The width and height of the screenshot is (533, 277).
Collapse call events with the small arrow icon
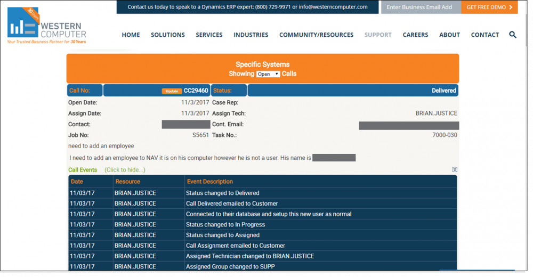pyautogui.click(x=455, y=170)
